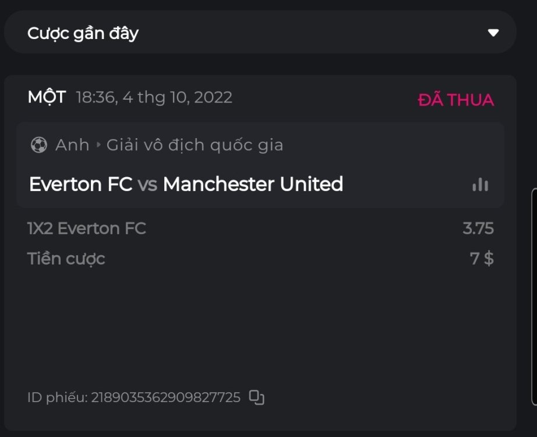Click the vs text between teams

click(x=147, y=185)
